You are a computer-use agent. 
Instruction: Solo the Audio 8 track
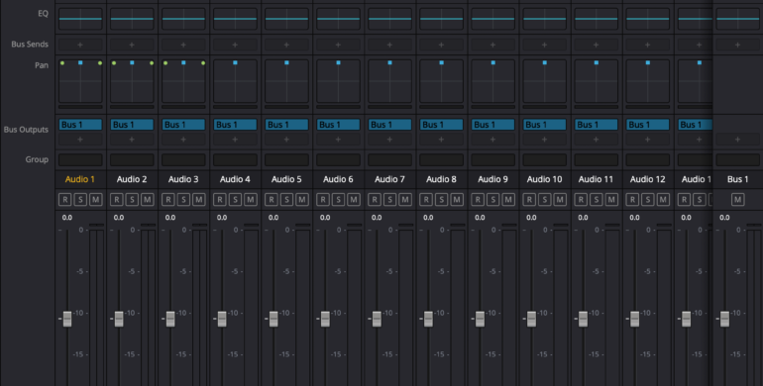pos(441,199)
